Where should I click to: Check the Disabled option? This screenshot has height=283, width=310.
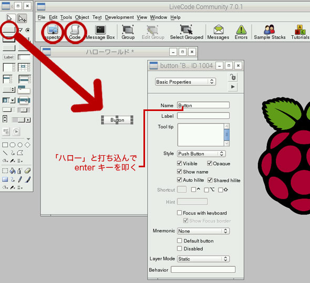point(179,249)
